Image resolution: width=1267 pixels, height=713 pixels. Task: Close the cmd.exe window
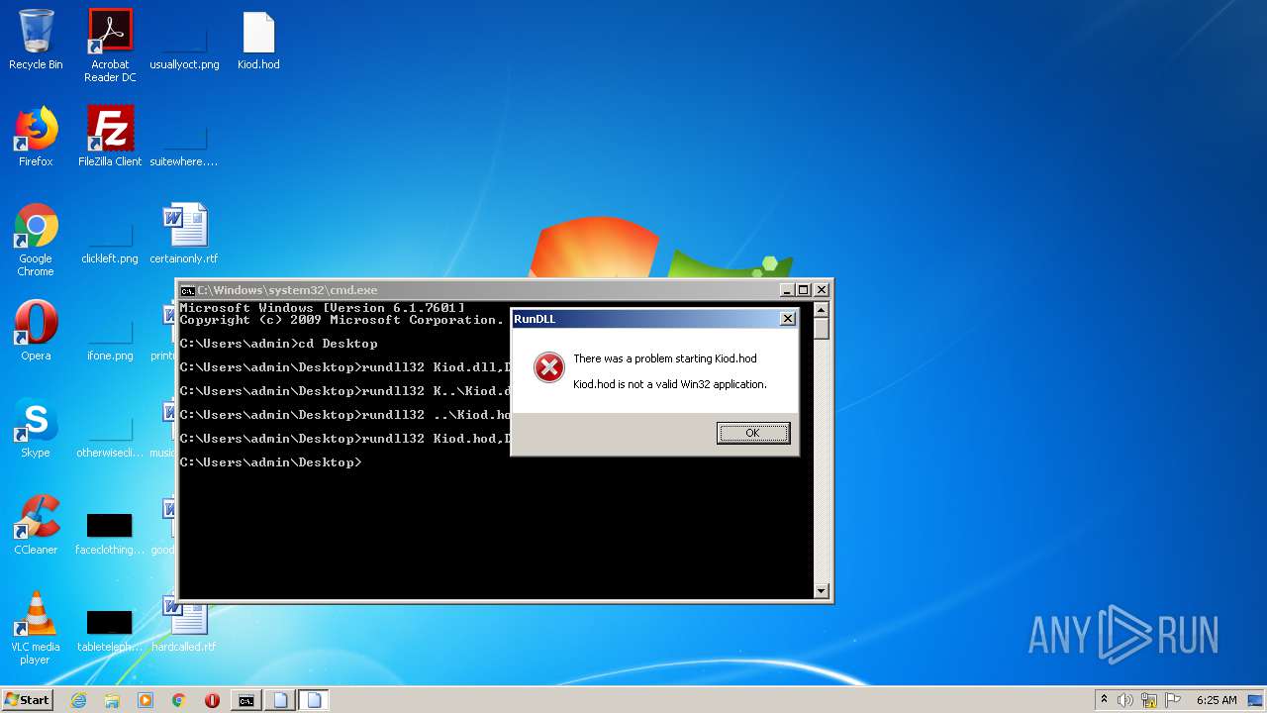pyautogui.click(x=821, y=290)
